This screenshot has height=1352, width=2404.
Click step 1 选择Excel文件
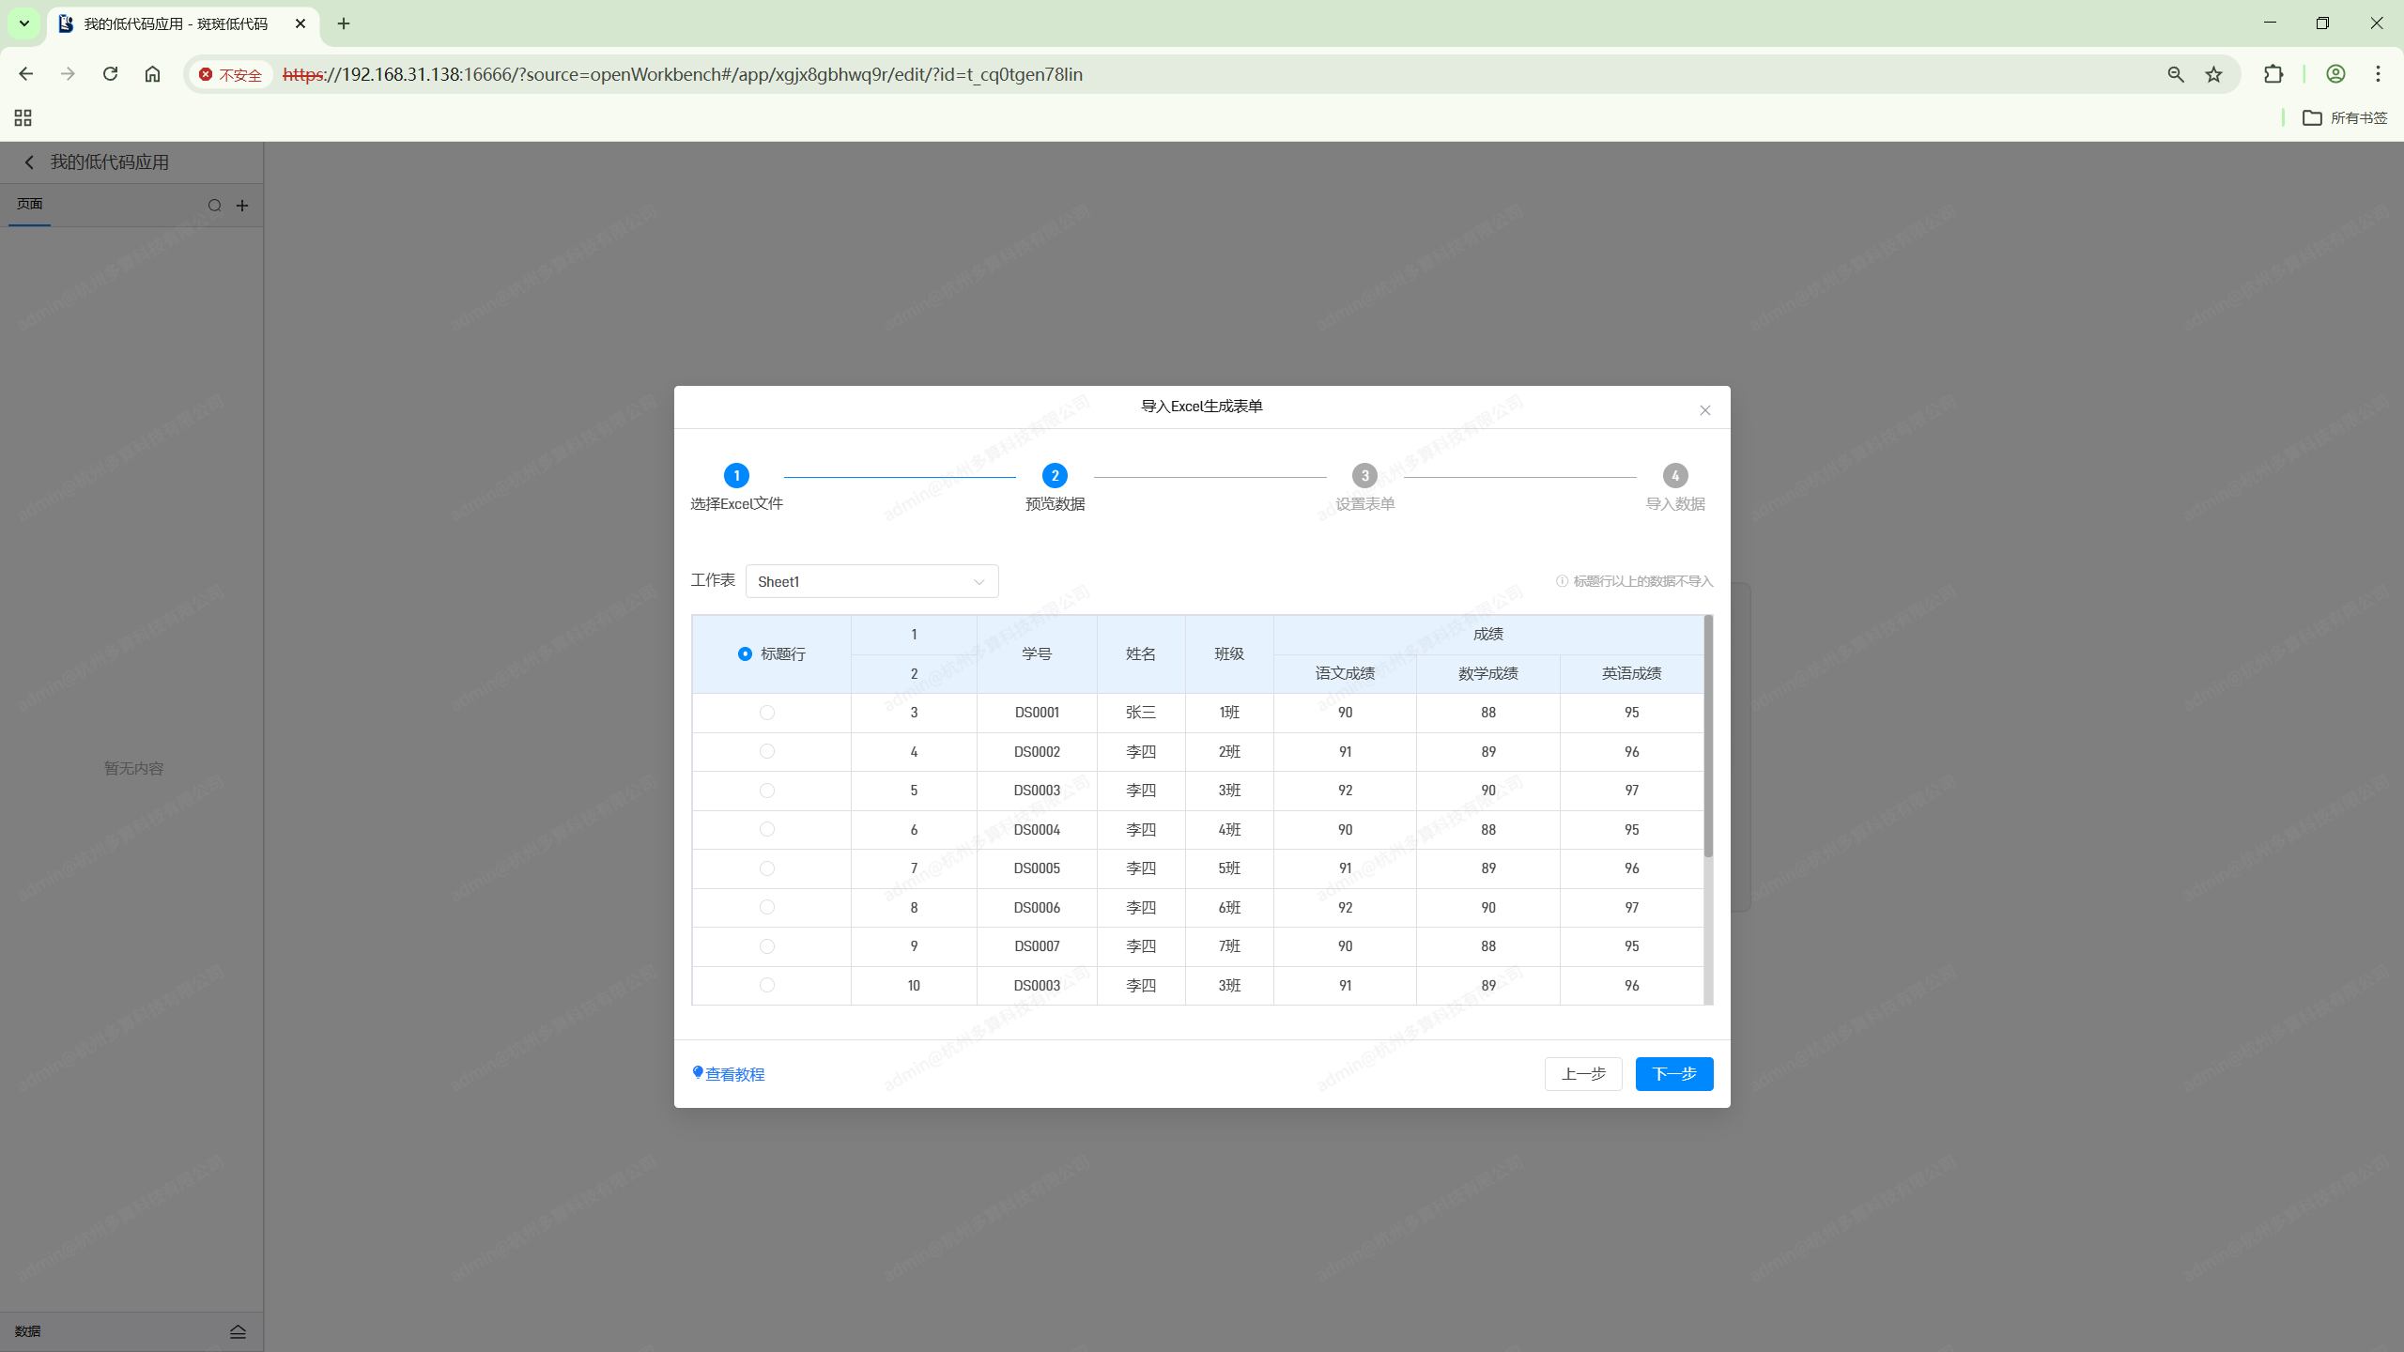[x=736, y=476]
